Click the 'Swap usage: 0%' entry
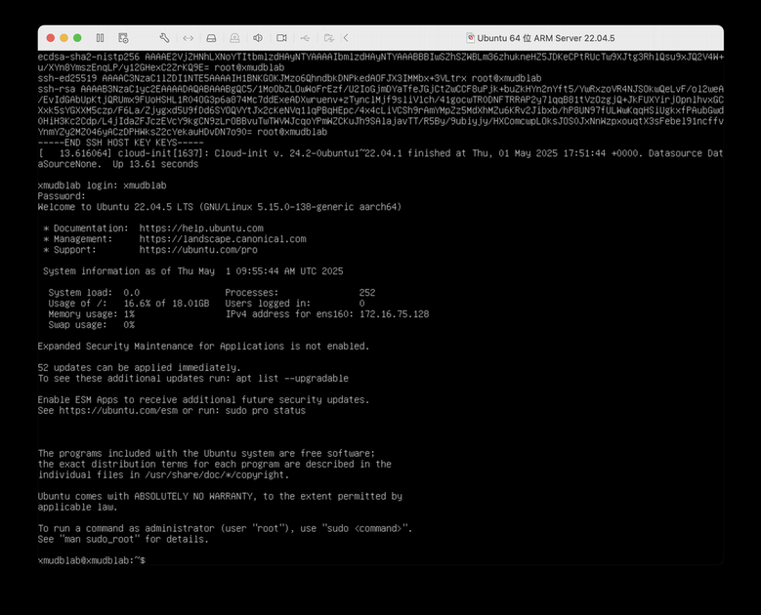The height and width of the screenshot is (615, 761). coord(91,324)
